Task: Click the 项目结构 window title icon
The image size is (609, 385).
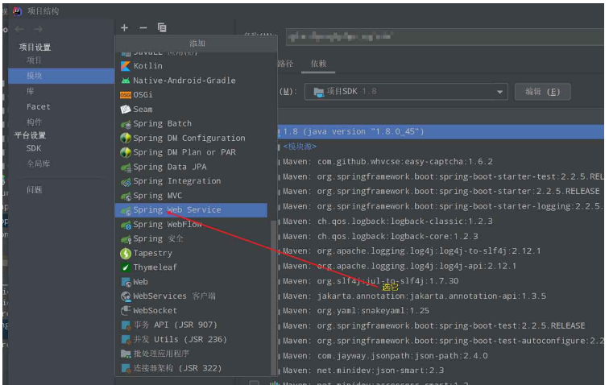Action: pos(17,11)
